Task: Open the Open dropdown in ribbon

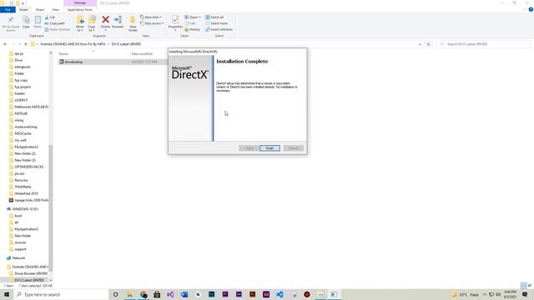Action: (x=193, y=17)
